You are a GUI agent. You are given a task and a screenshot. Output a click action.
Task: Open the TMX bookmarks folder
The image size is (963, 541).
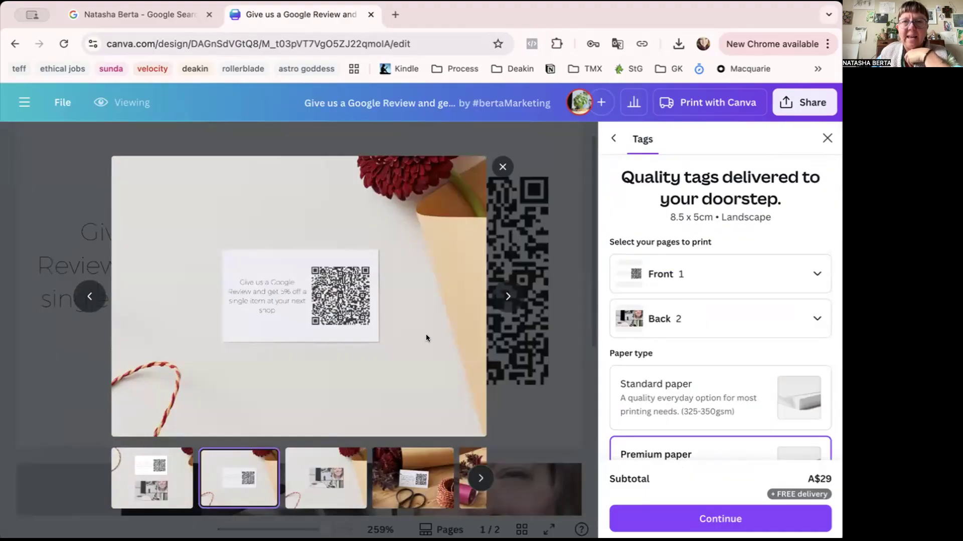pos(585,69)
